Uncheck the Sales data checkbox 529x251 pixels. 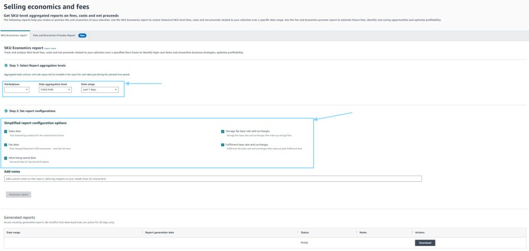6,132
